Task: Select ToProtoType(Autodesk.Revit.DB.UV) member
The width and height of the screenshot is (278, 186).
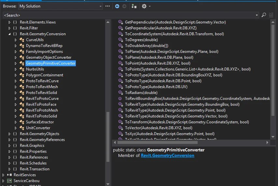Action: click(156, 87)
